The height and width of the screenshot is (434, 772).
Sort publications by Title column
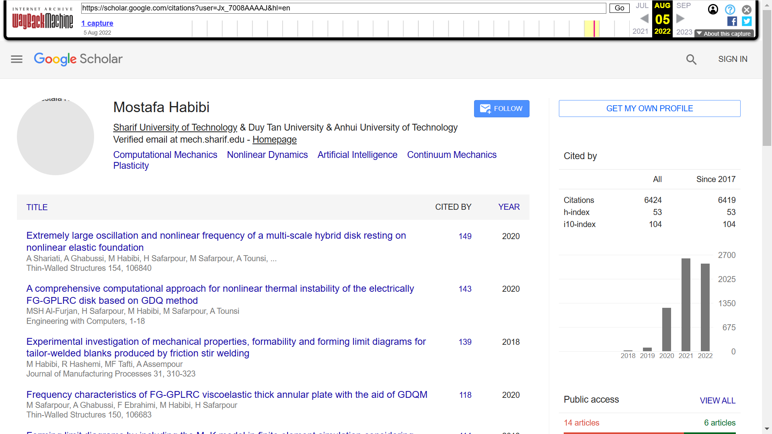point(37,207)
